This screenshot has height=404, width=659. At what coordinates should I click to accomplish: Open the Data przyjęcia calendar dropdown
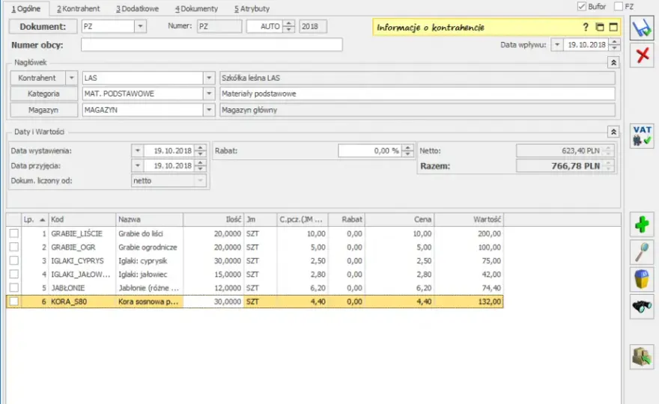[x=138, y=166]
